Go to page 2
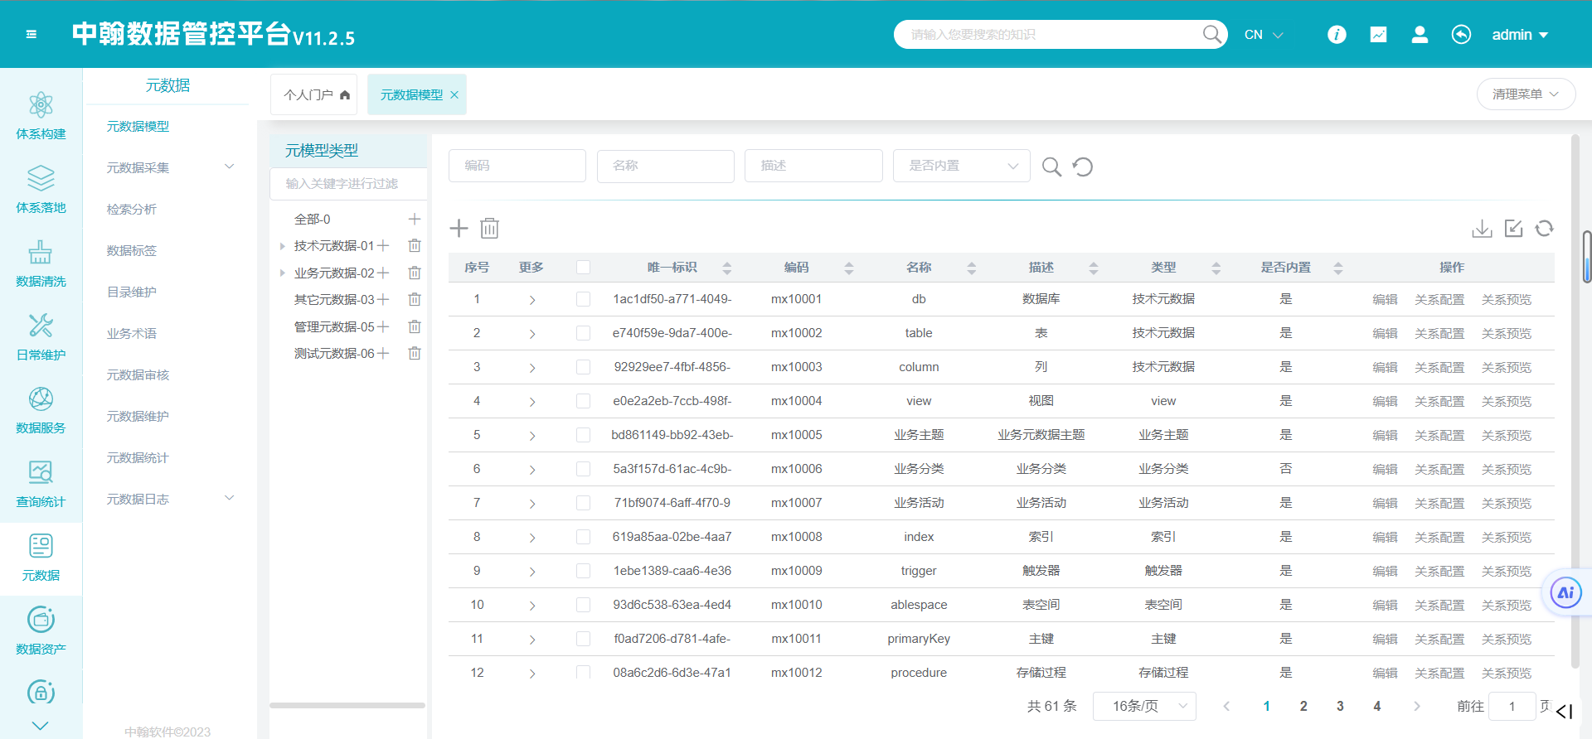This screenshot has height=739, width=1592. [1303, 706]
